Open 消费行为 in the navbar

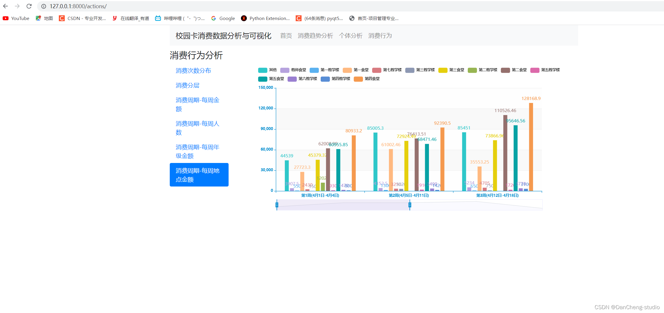pyautogui.click(x=380, y=36)
